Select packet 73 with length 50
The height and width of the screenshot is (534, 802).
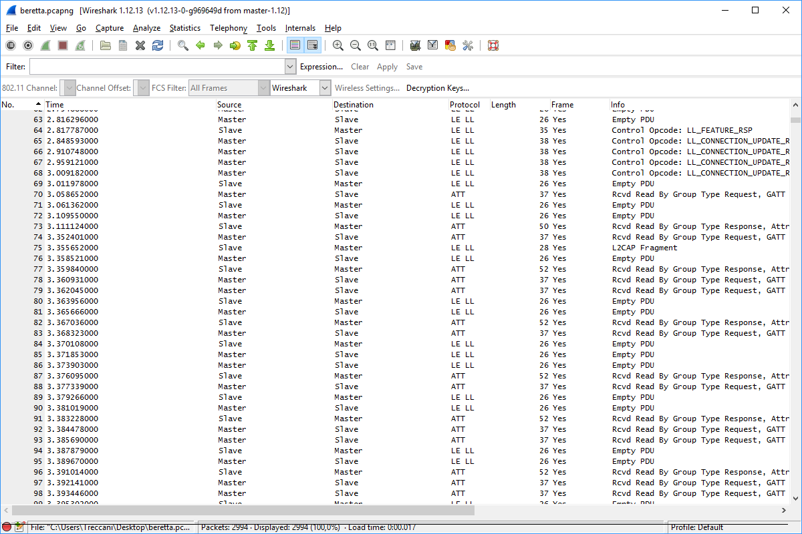pyautogui.click(x=395, y=226)
